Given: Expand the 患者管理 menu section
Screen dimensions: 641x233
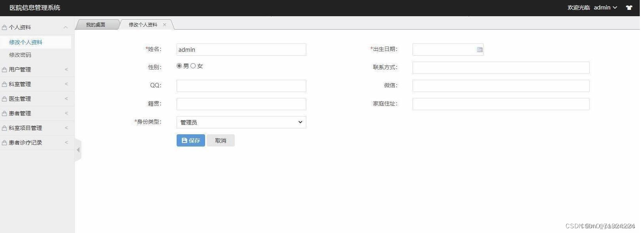Looking at the screenshot, I should pyautogui.click(x=66, y=113).
